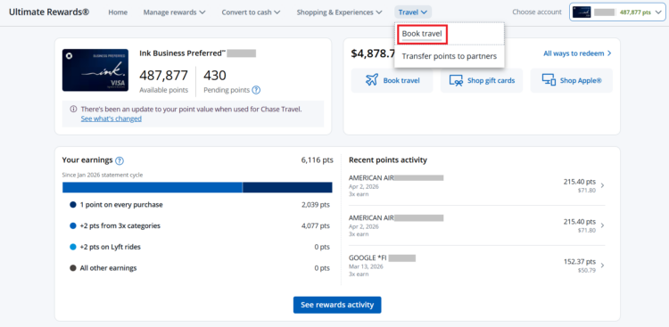This screenshot has height=327, width=669.
Task: Click the $50.79 amount
Action: point(587,270)
